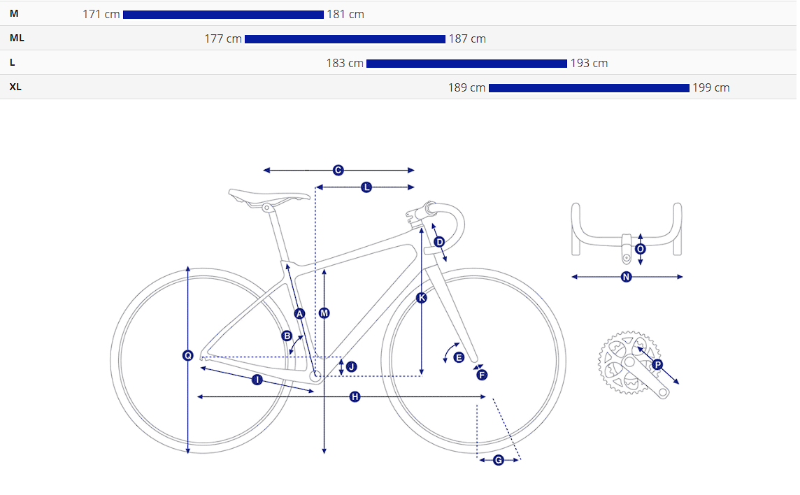Click the A marker on the seat tube
800x495 pixels.
tap(299, 314)
